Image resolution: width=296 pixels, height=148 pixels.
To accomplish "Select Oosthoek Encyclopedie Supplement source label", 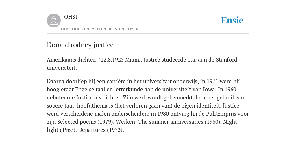I will [101, 29].
